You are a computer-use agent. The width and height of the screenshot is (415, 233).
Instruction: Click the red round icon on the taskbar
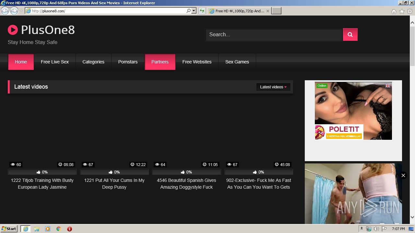pyautogui.click(x=69, y=229)
